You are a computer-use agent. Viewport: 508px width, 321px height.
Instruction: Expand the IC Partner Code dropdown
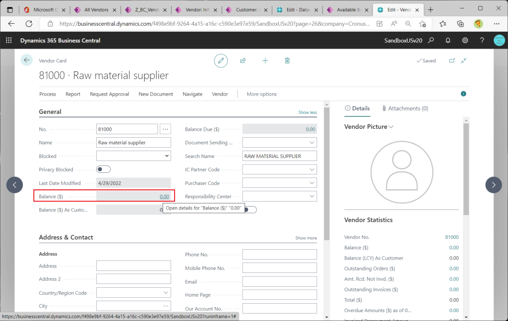pos(312,169)
